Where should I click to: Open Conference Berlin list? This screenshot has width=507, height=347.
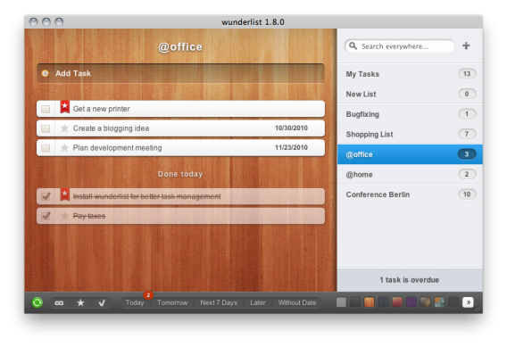tap(410, 194)
